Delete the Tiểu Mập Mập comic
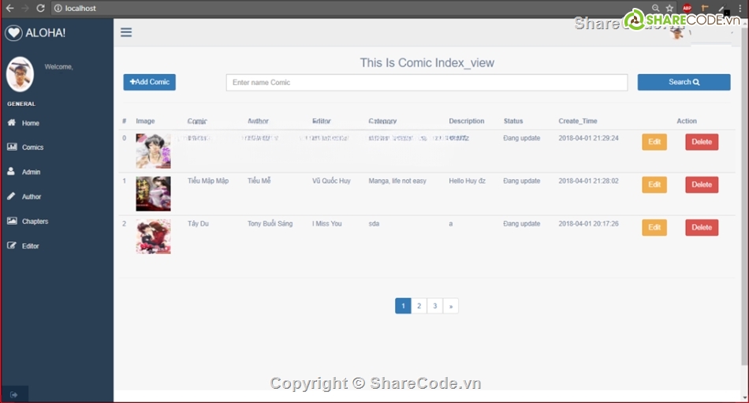This screenshot has width=749, height=403. (702, 185)
